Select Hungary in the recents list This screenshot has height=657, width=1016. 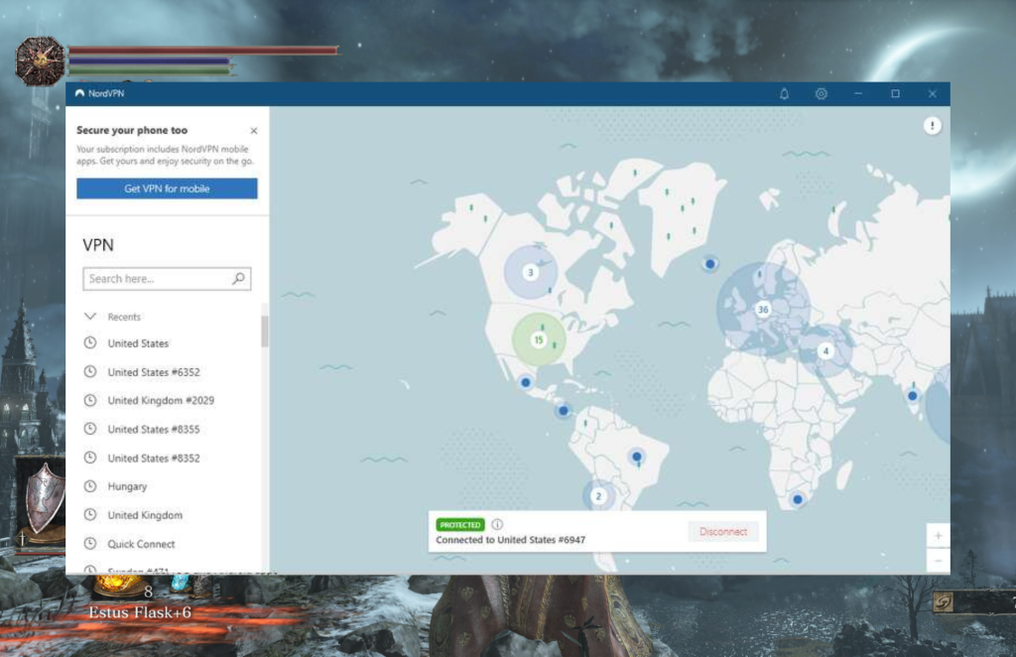(127, 486)
